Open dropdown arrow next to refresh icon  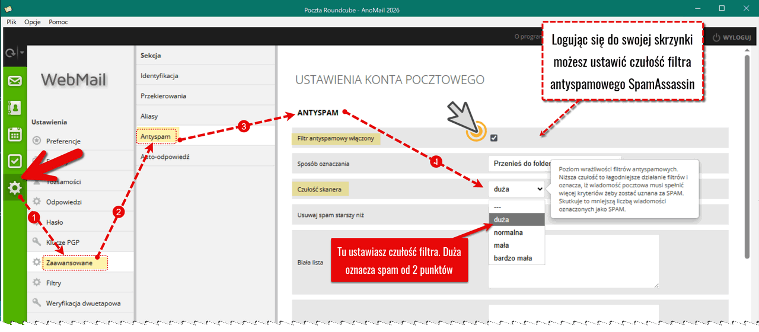point(21,53)
